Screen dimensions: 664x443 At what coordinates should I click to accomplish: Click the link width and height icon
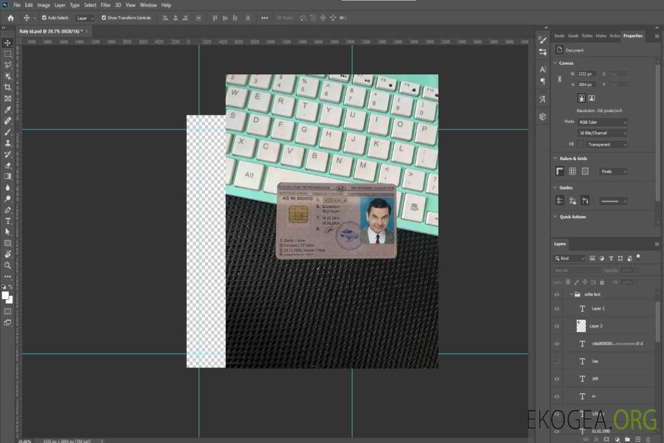559,79
